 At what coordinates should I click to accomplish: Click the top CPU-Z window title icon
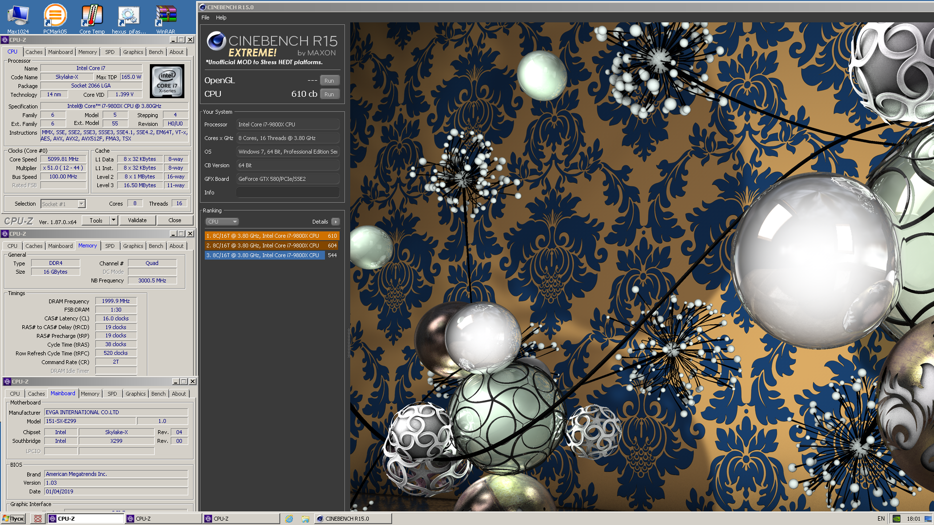(x=5, y=40)
